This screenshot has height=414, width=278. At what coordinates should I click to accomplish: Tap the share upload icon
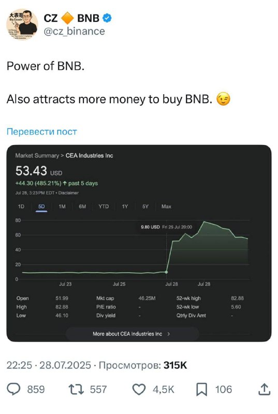[264, 389]
